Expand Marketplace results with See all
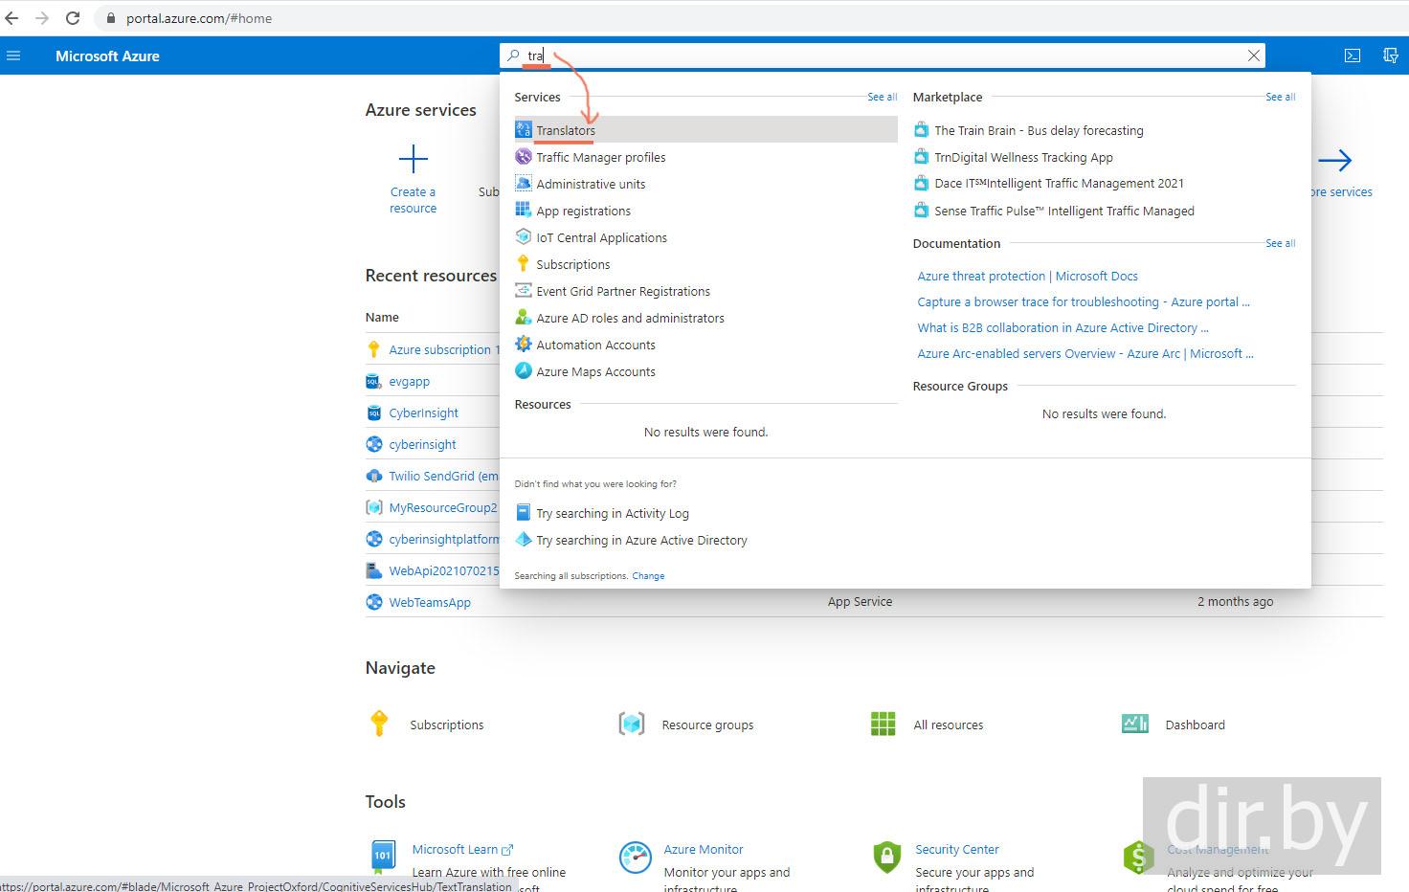Viewport: 1409px width, 892px height. click(1280, 98)
